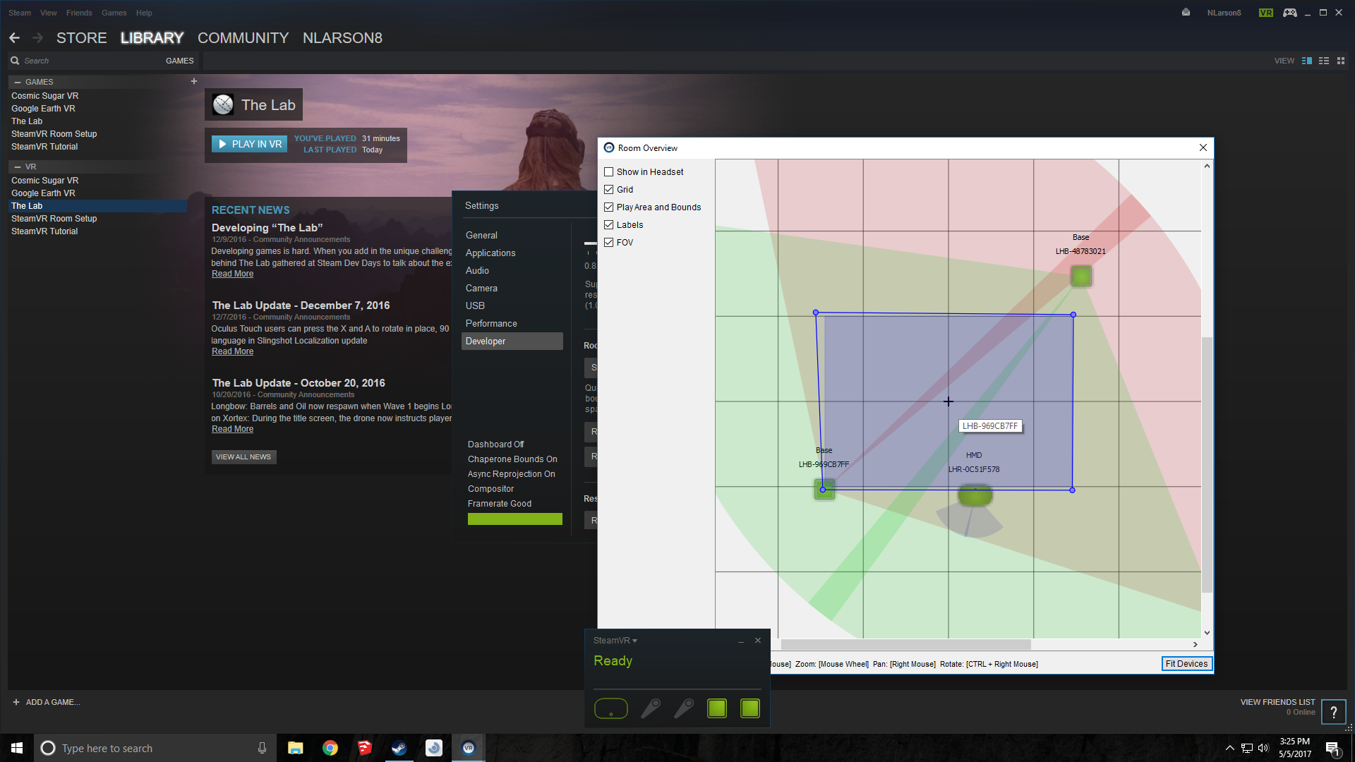The width and height of the screenshot is (1355, 762).
Task: Open the View menu
Action: 49,13
